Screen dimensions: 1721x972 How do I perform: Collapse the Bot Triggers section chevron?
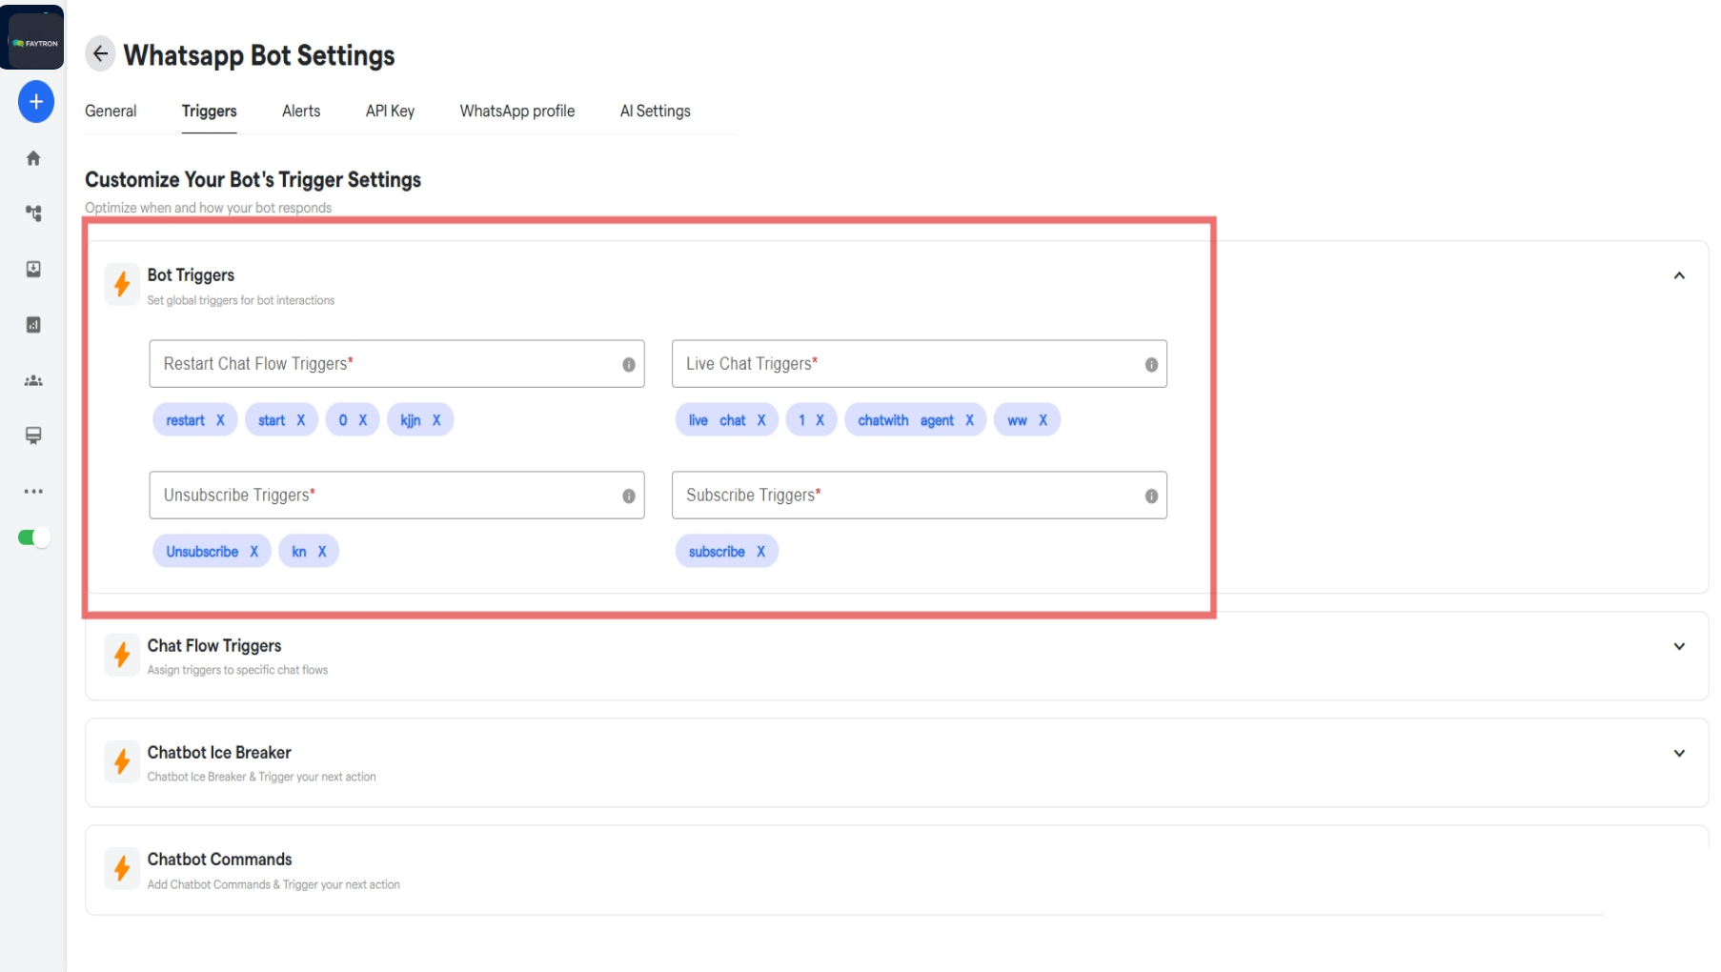pyautogui.click(x=1679, y=275)
